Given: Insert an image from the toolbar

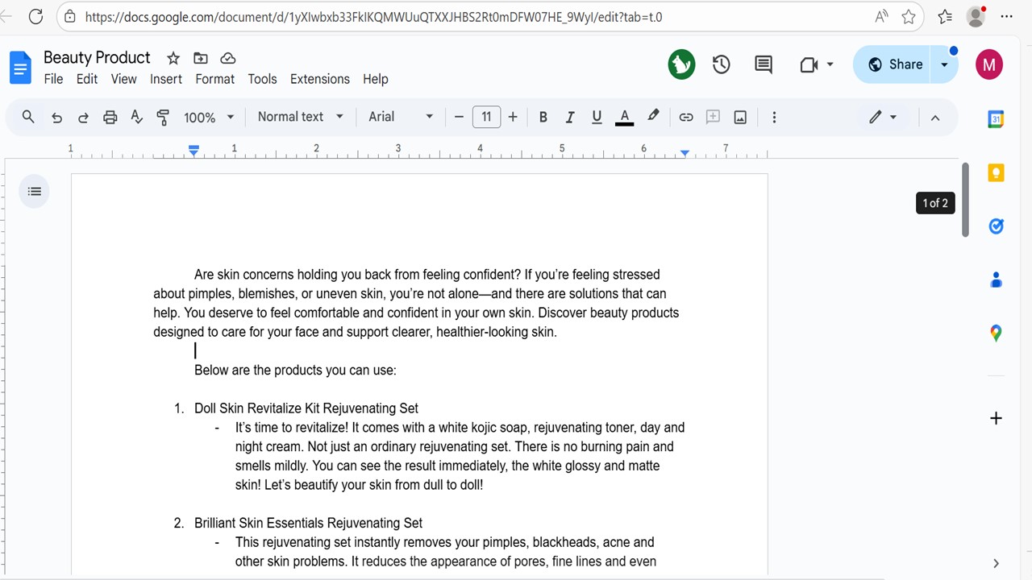Looking at the screenshot, I should (x=740, y=118).
